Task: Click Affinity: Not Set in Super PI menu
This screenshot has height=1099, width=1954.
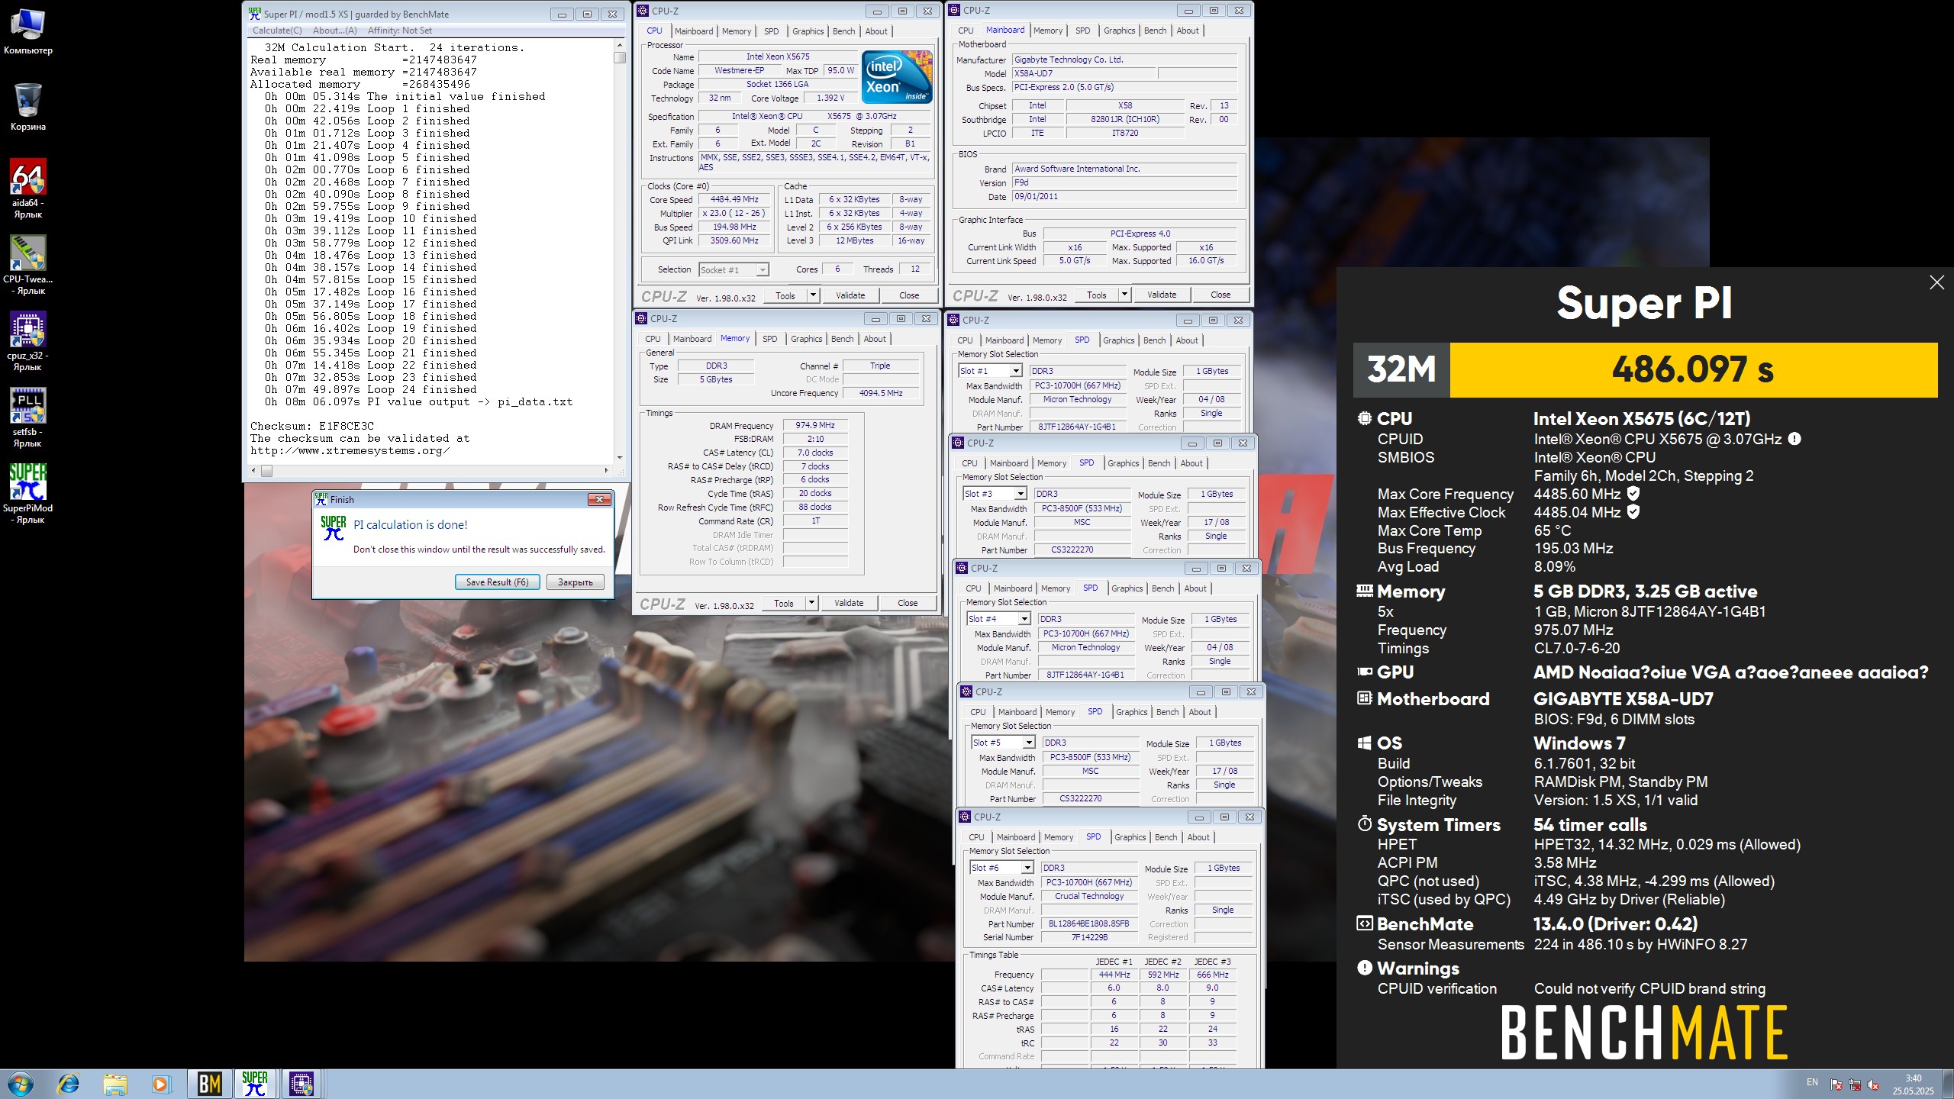Action: [x=400, y=31]
